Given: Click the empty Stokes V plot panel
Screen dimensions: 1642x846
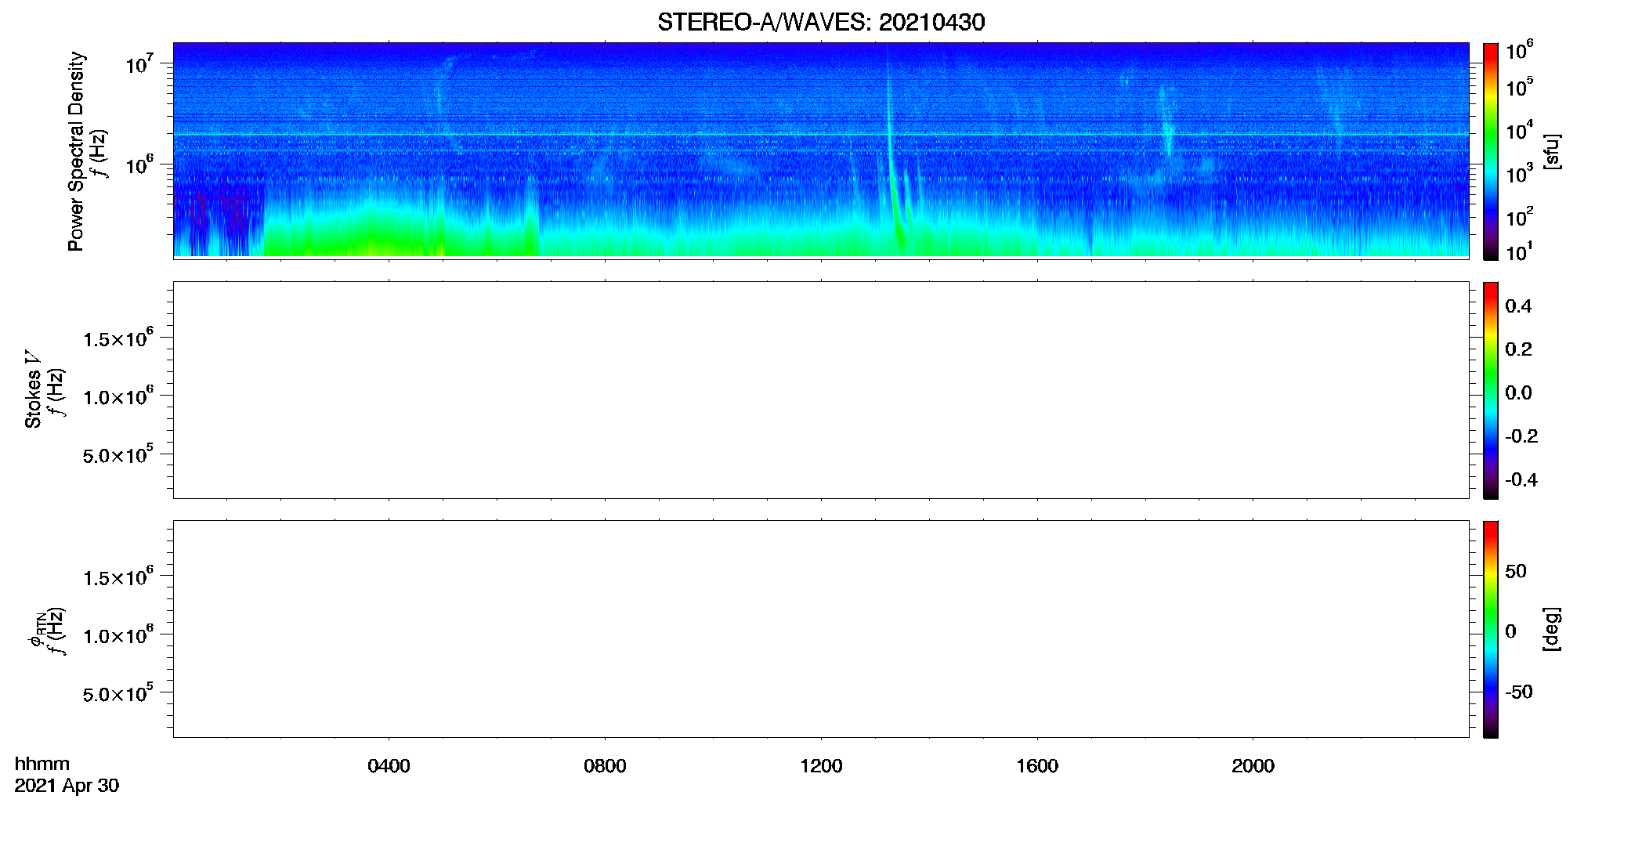Looking at the screenshot, I should click(821, 390).
